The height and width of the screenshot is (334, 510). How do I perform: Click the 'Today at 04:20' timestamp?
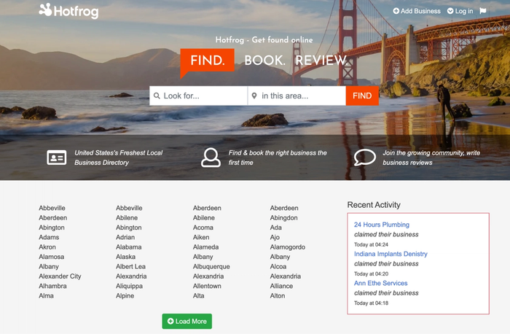tap(371, 273)
